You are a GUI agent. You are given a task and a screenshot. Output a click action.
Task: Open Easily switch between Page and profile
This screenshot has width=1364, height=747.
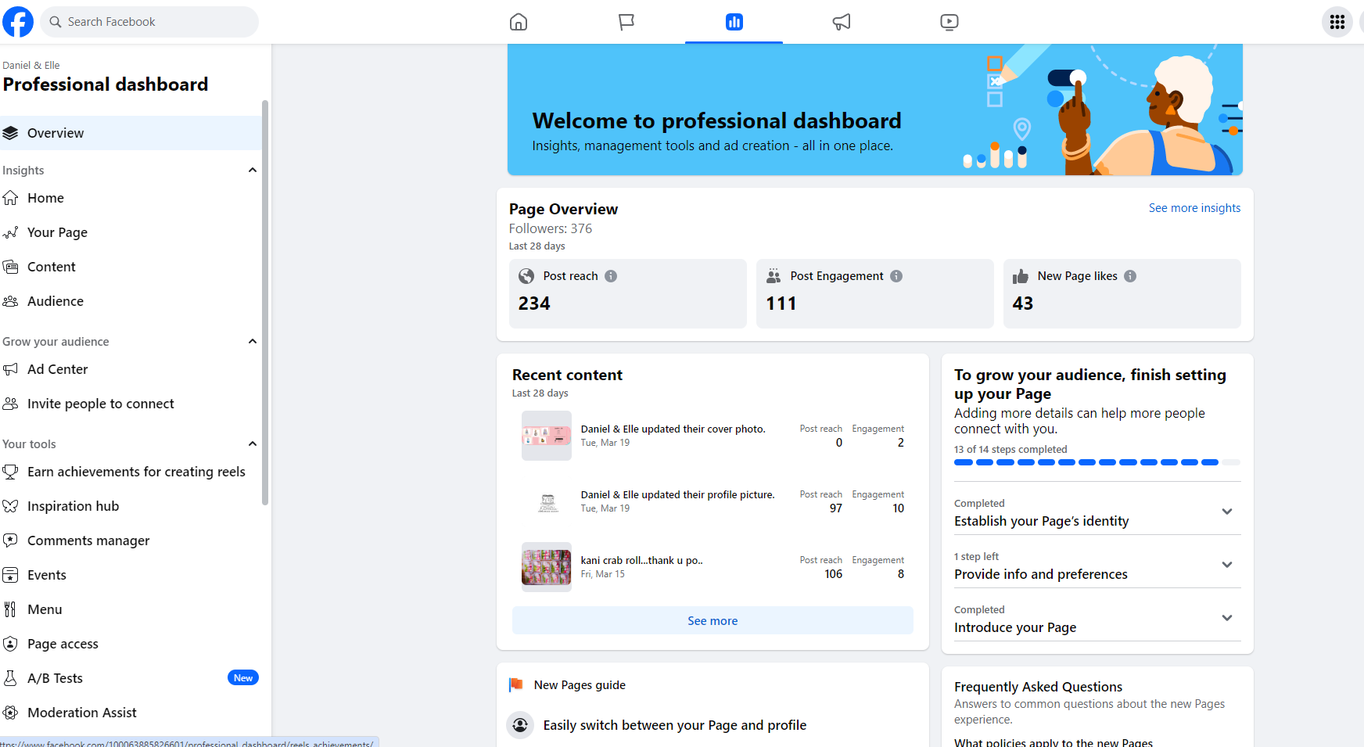(x=675, y=725)
